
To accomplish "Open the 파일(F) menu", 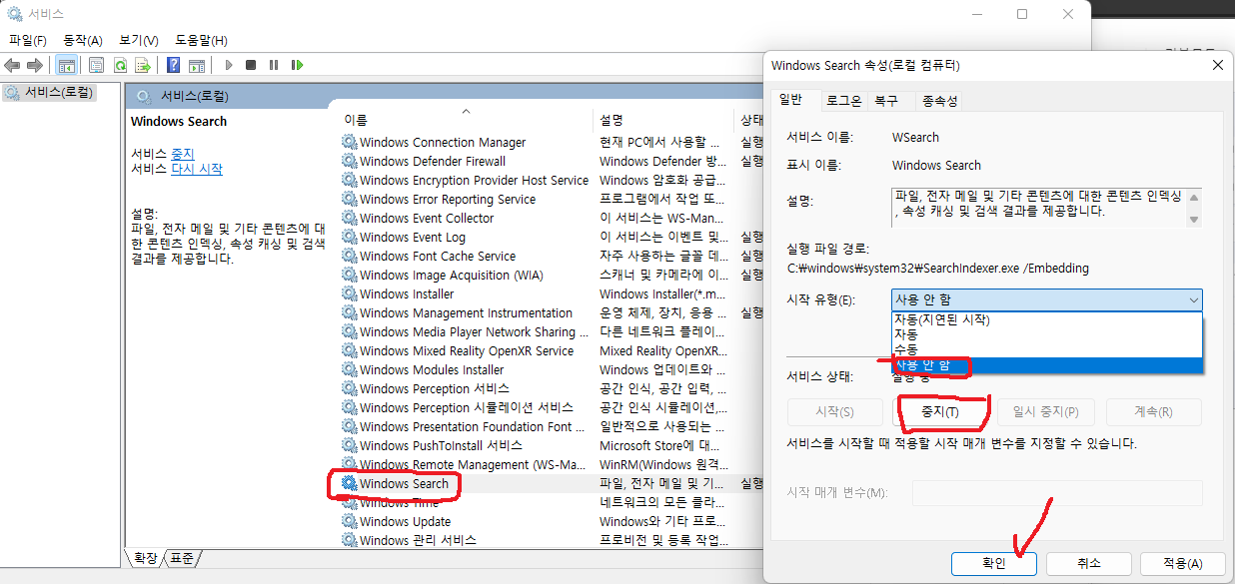I will [x=28, y=40].
